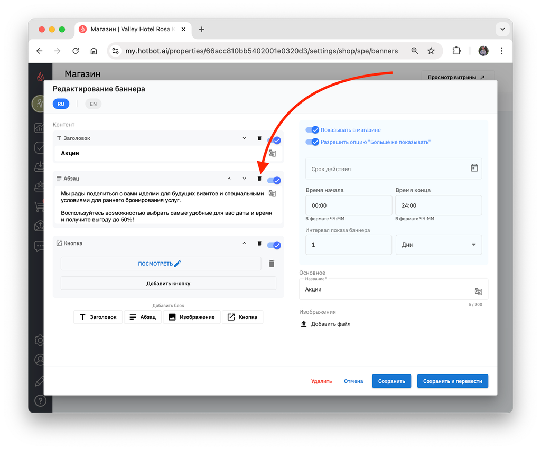Image resolution: width=541 pixels, height=450 pixels.
Task: Click translate icon in Акции heading field
Action: coord(272,153)
